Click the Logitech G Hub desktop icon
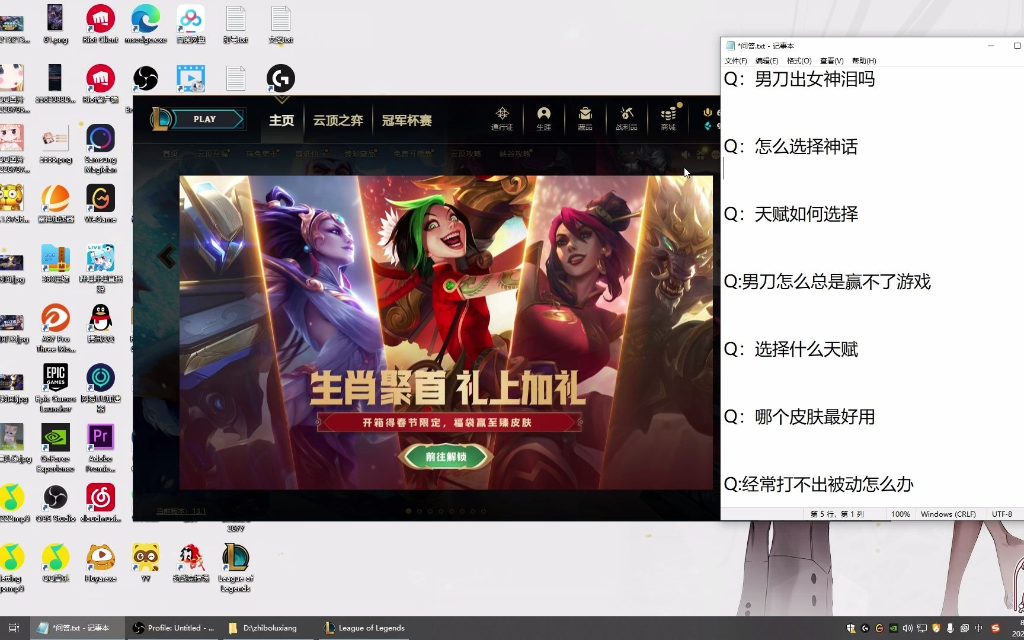1024x640 pixels. tap(280, 78)
